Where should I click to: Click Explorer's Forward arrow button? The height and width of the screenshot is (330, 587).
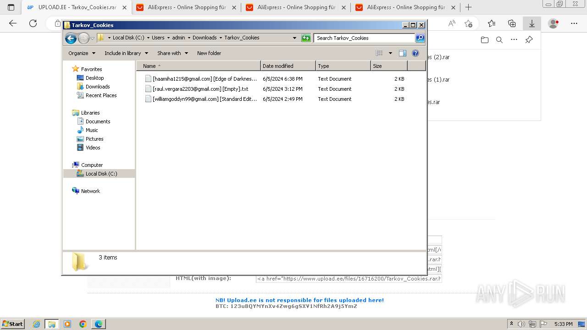coord(83,38)
